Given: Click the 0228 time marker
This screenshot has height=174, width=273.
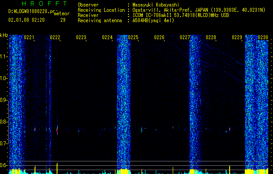Looking at the screenshot, I should coord(211,37).
